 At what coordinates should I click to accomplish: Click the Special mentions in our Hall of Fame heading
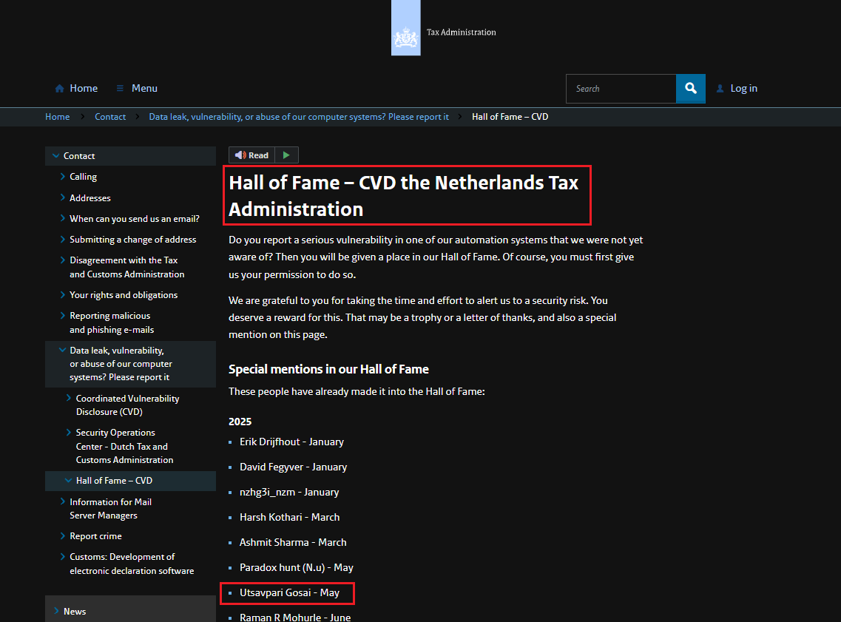coord(328,369)
